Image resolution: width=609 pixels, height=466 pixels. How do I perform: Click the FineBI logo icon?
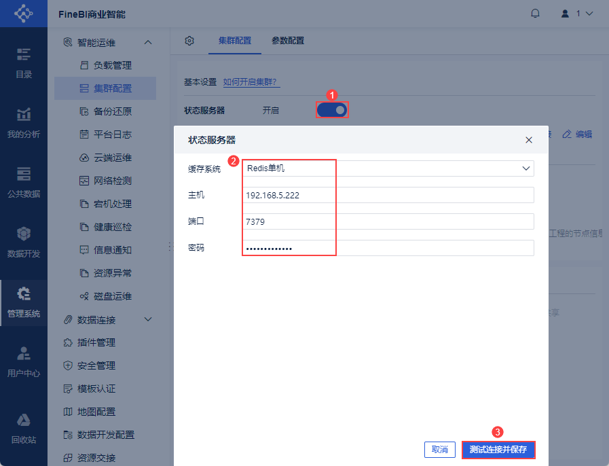click(23, 14)
